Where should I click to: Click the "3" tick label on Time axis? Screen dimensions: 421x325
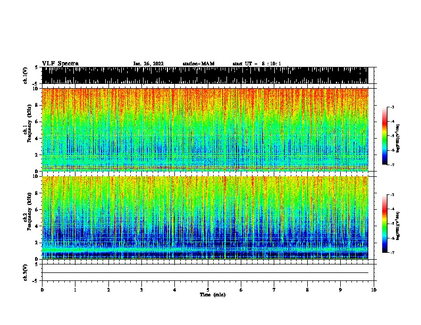[141, 289]
